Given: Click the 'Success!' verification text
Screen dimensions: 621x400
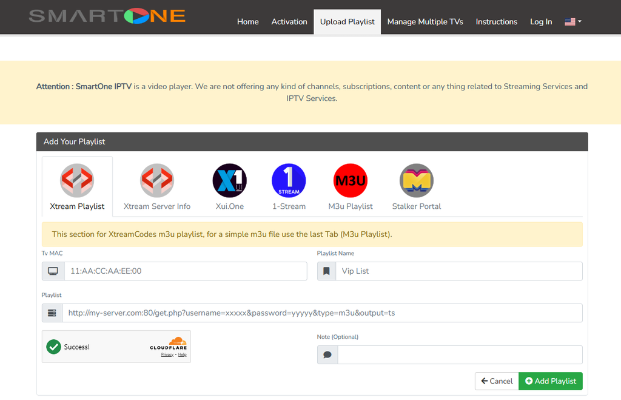Looking at the screenshot, I should tap(77, 347).
